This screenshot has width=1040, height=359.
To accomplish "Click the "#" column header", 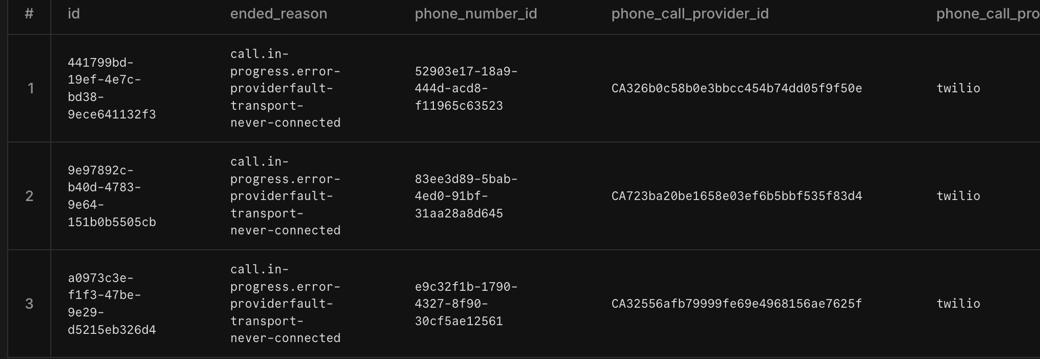I will click(29, 14).
